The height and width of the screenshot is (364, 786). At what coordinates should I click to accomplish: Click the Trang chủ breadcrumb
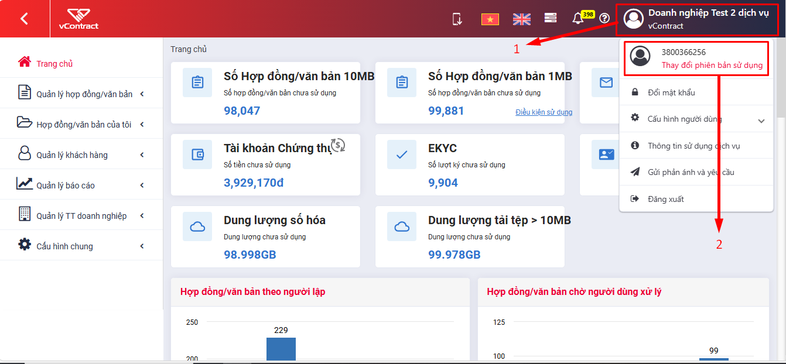[x=189, y=49]
